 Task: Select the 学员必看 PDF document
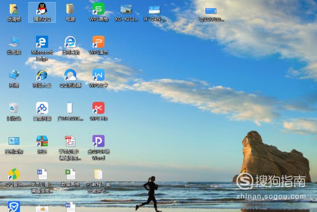[70, 141]
